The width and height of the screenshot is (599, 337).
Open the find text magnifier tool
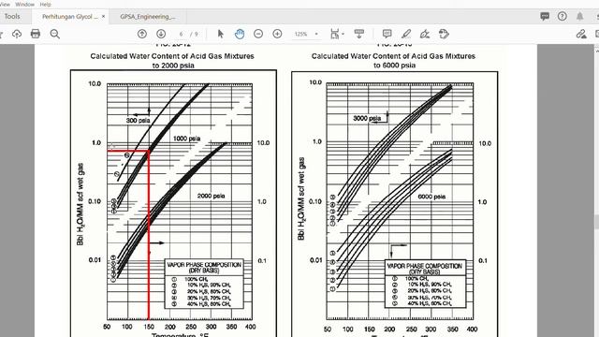point(54,34)
